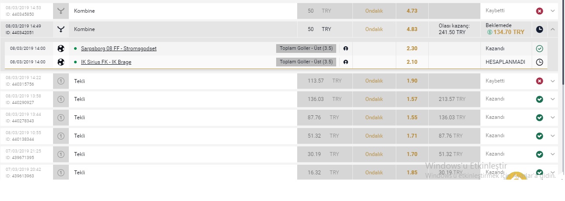Click the soccer ball icon beside IK Sirius FK

point(61,62)
